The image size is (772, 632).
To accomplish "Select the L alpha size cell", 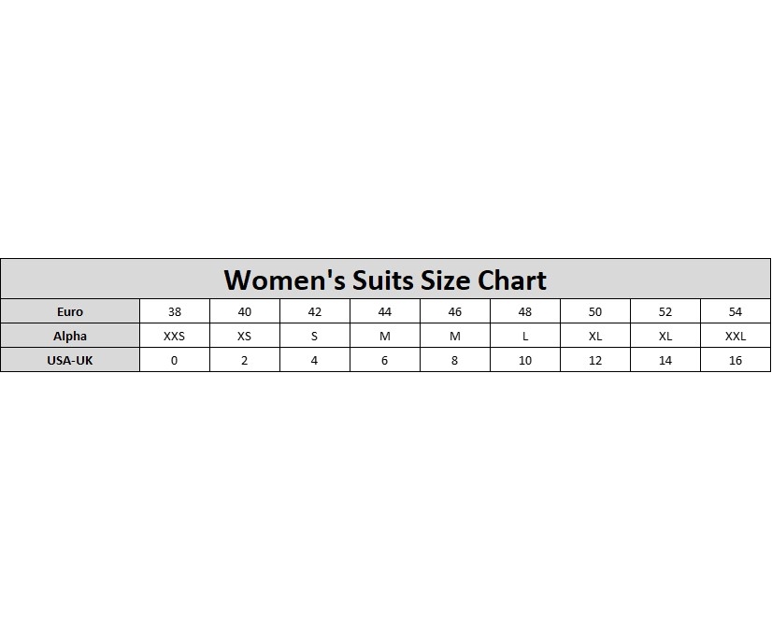I will pyautogui.click(x=525, y=337).
